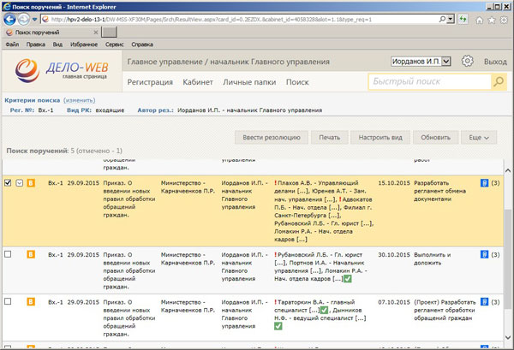Image resolution: width=514 pixels, height=350 pixels.
Task: Expand the row action chevron in the highlighted row
Action: pyautogui.click(x=19, y=182)
